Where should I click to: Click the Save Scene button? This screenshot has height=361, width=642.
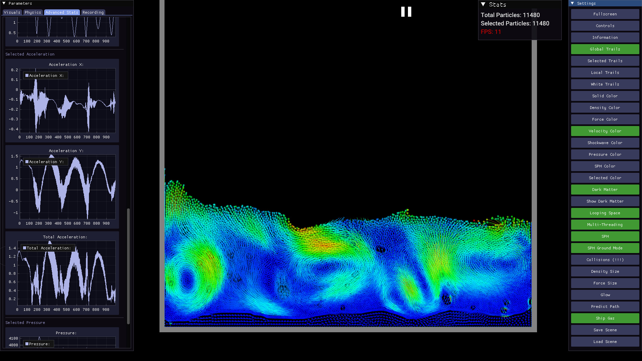coord(605,330)
